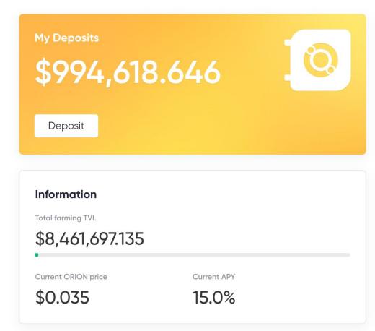Screen dimensions: 375x331
Task: Click the white Deposit button
Action: pos(66,126)
